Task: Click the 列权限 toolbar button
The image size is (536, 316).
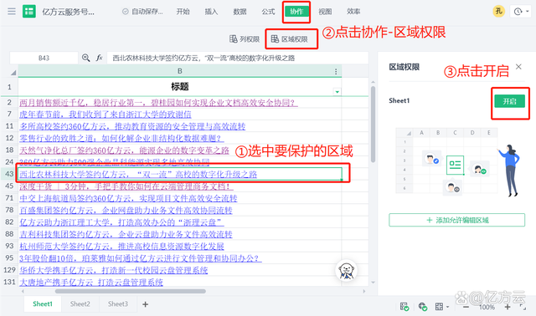Action: (x=245, y=39)
